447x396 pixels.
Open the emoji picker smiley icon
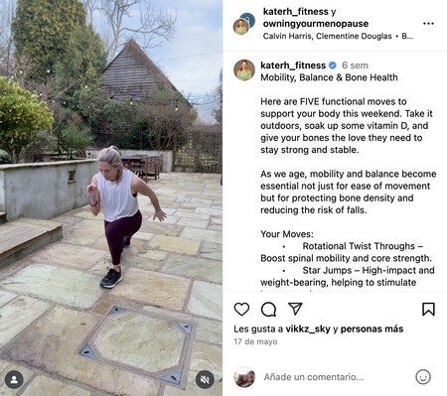[x=423, y=376]
